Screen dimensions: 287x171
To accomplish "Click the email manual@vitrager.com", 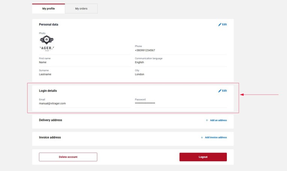I will click(52, 103).
